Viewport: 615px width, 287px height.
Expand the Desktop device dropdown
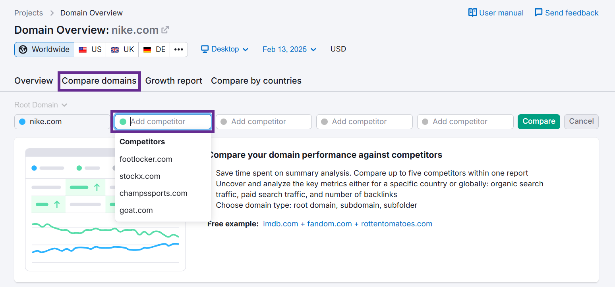click(x=225, y=49)
